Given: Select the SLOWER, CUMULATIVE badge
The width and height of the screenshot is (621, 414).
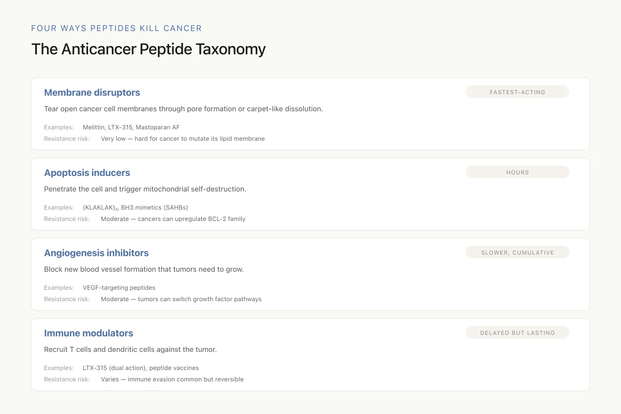Looking at the screenshot, I should click(517, 253).
